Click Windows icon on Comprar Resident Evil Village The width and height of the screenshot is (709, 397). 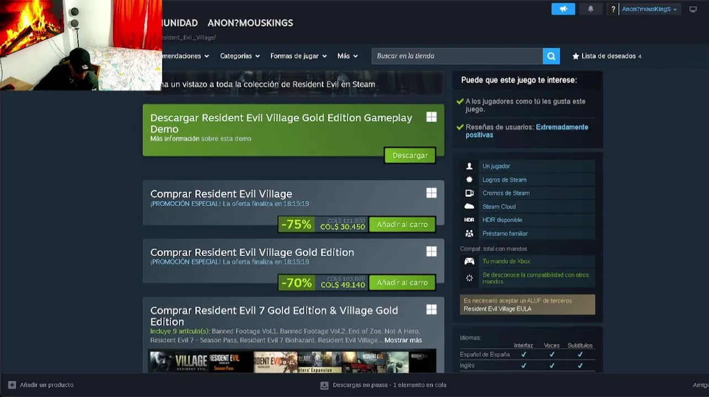click(x=431, y=193)
